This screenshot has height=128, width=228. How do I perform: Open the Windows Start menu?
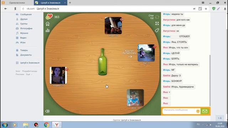click(x=5, y=125)
